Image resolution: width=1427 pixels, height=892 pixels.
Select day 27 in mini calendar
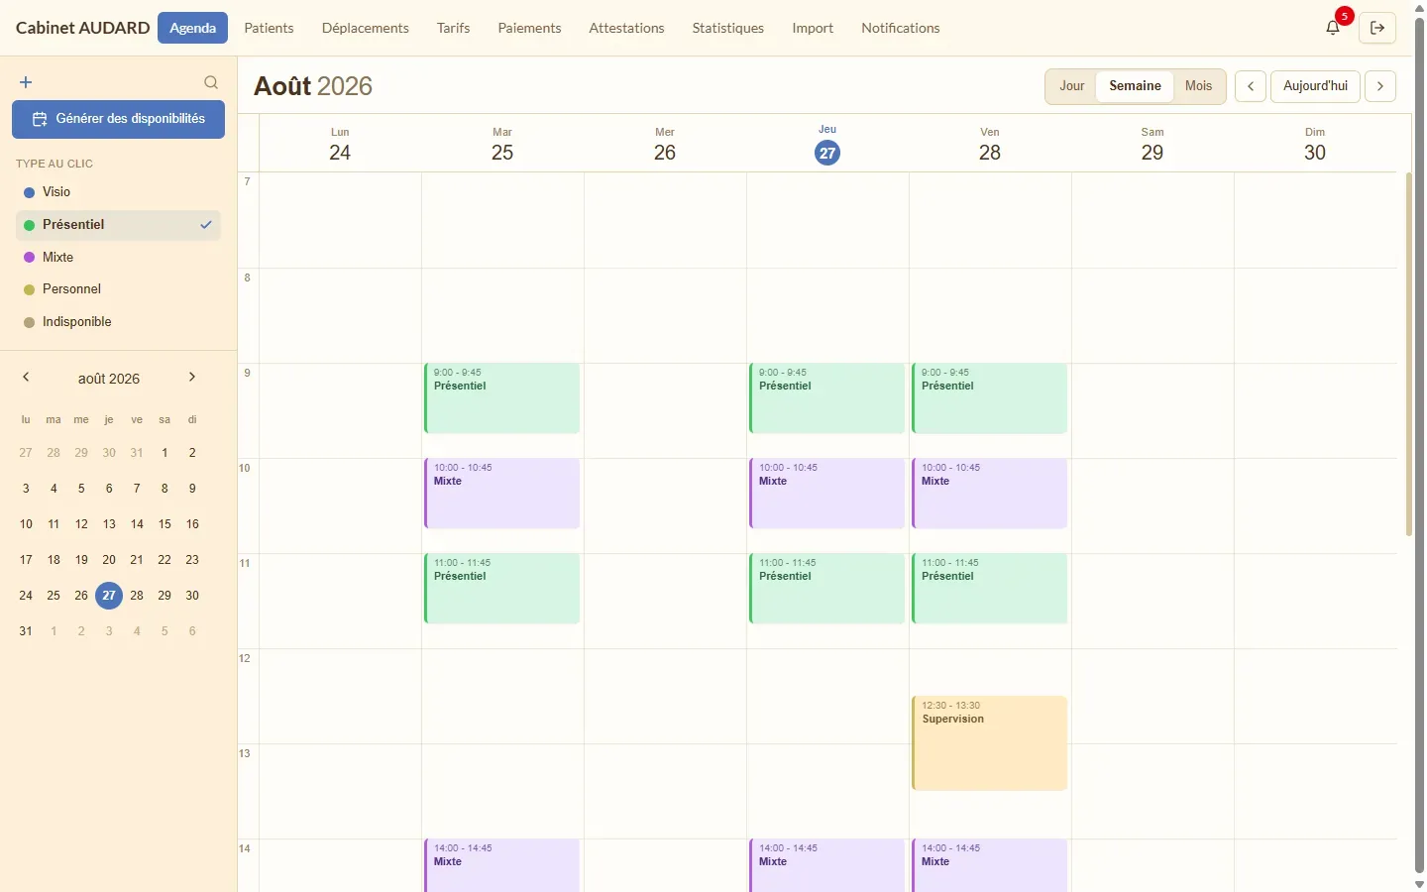click(x=109, y=596)
